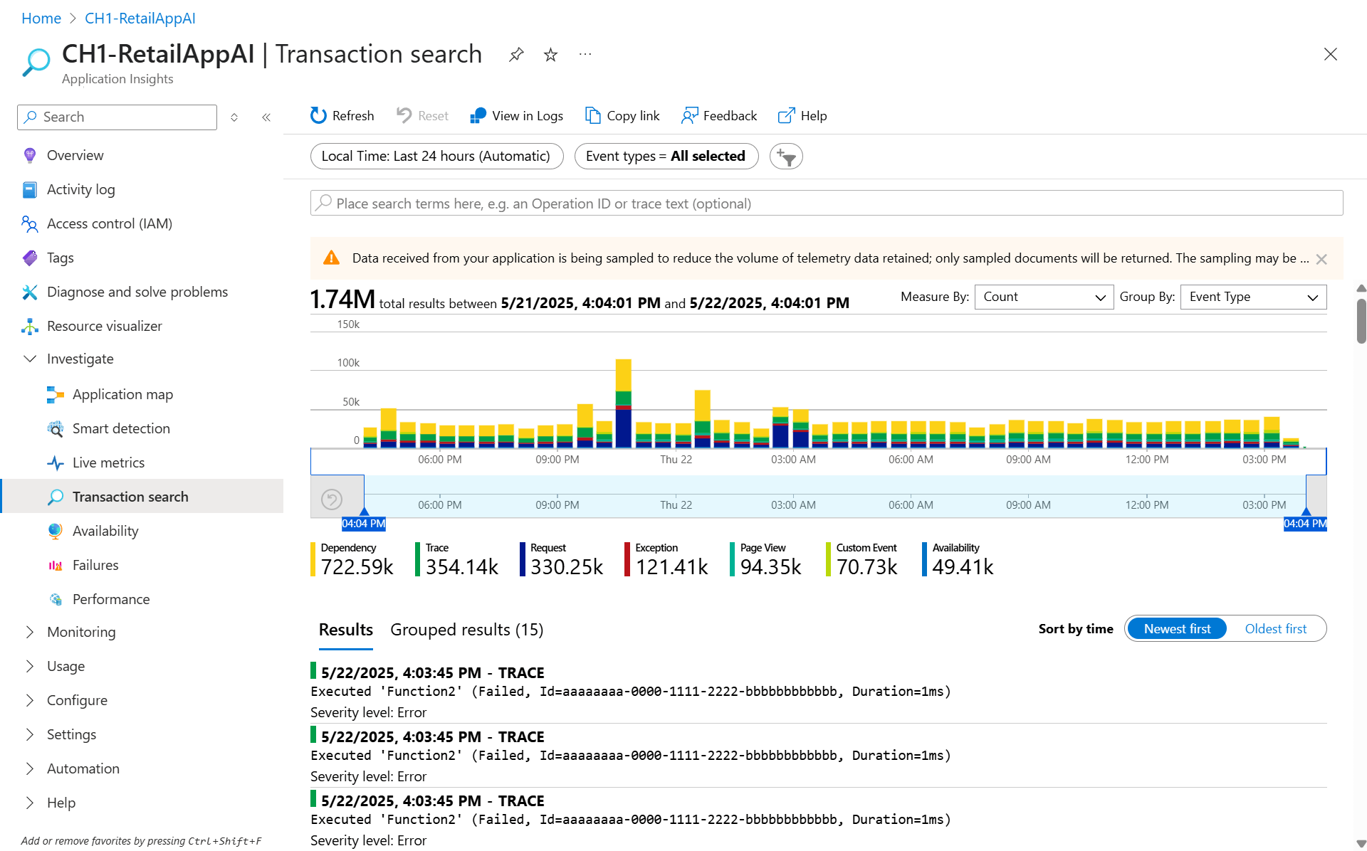Click the transaction search terms field
The height and width of the screenshot is (851, 1367).
point(826,203)
